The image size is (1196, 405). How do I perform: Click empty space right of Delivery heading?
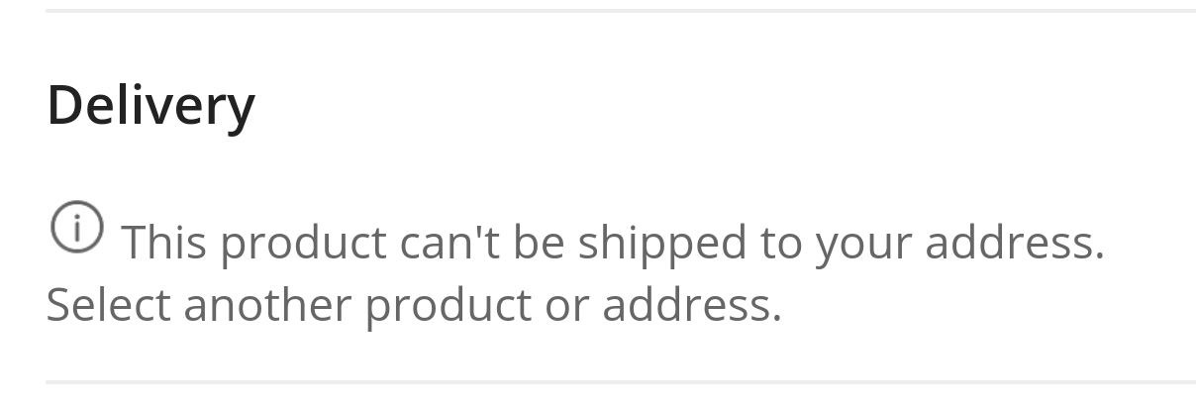coord(723,105)
